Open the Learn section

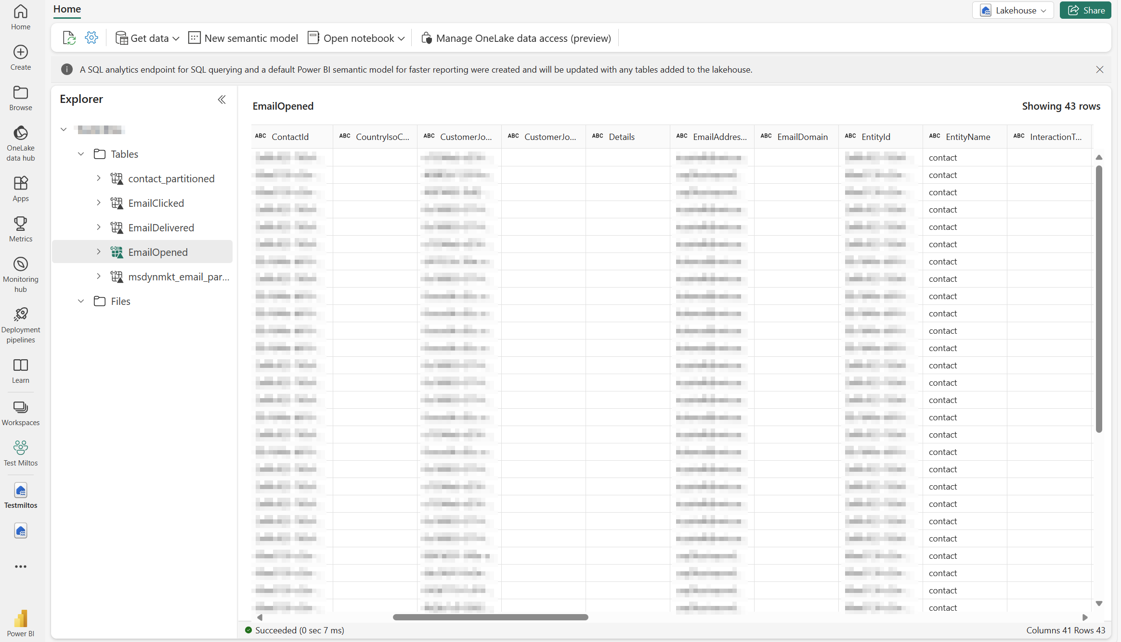click(21, 371)
